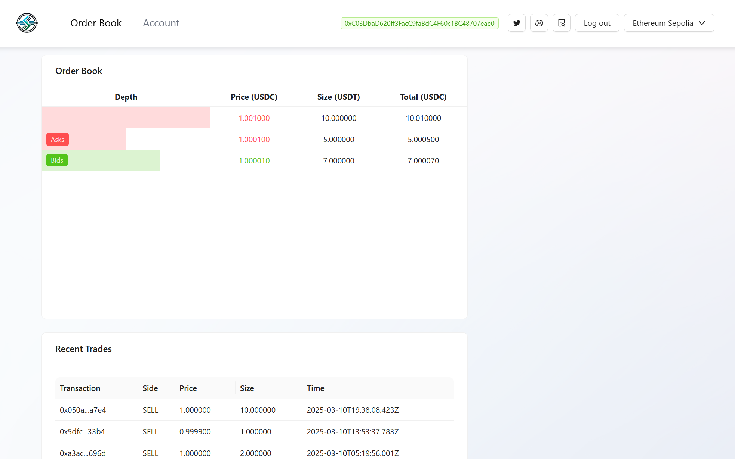735x459 pixels.
Task: Expand the Ethereum Sepolia network dropdown
Action: click(669, 23)
